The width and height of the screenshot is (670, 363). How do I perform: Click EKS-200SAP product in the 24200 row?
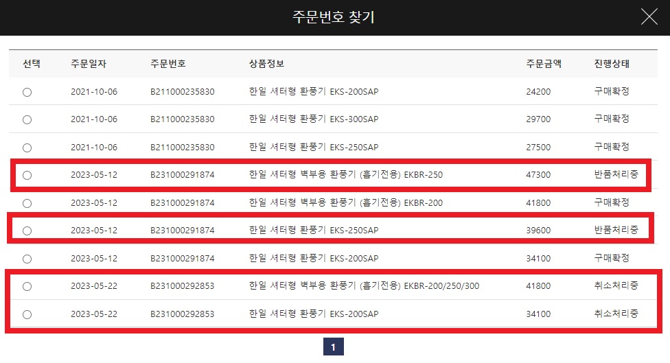pyautogui.click(x=314, y=91)
